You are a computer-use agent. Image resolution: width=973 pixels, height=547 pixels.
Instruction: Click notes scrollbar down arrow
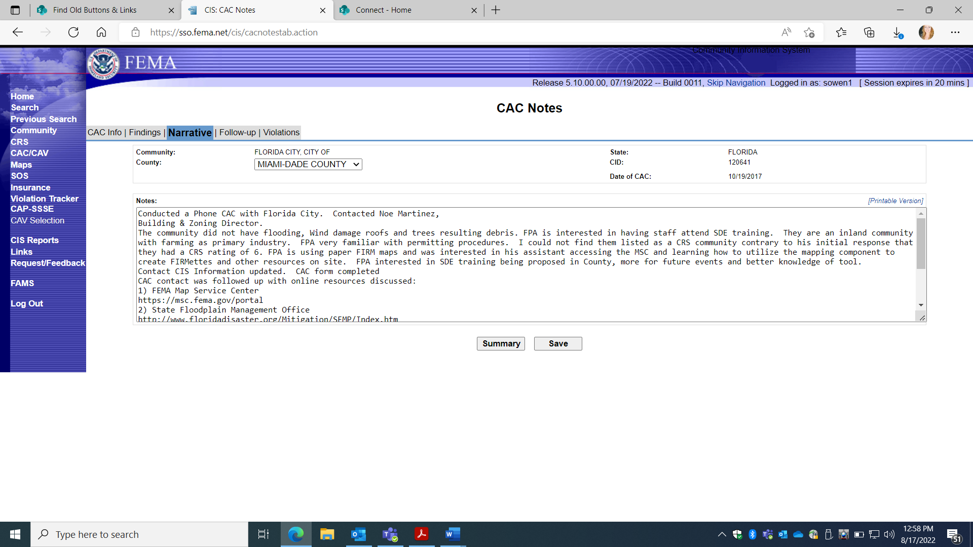coord(921,305)
